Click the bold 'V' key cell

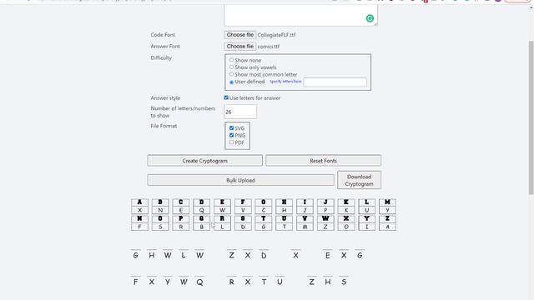305,218
